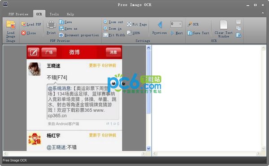Zoom out the preview
Viewport: 269px width, 166px height.
pos(113,22)
